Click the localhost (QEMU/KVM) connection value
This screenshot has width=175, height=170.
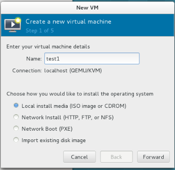(73, 70)
